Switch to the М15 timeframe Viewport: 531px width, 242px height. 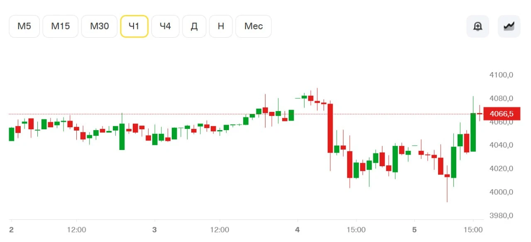(61, 27)
